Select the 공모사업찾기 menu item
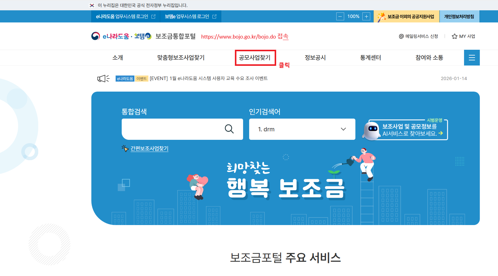498x276 pixels. tap(255, 58)
